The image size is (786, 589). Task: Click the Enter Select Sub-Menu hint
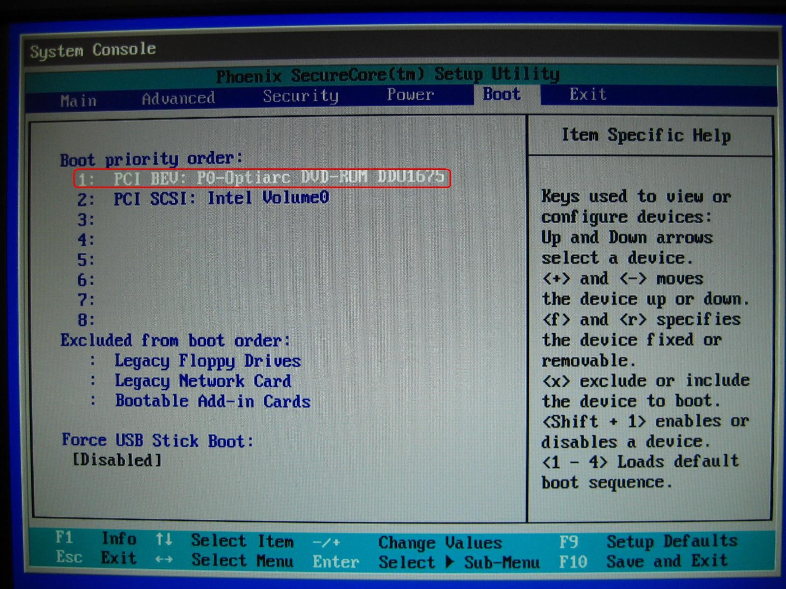pos(426,562)
